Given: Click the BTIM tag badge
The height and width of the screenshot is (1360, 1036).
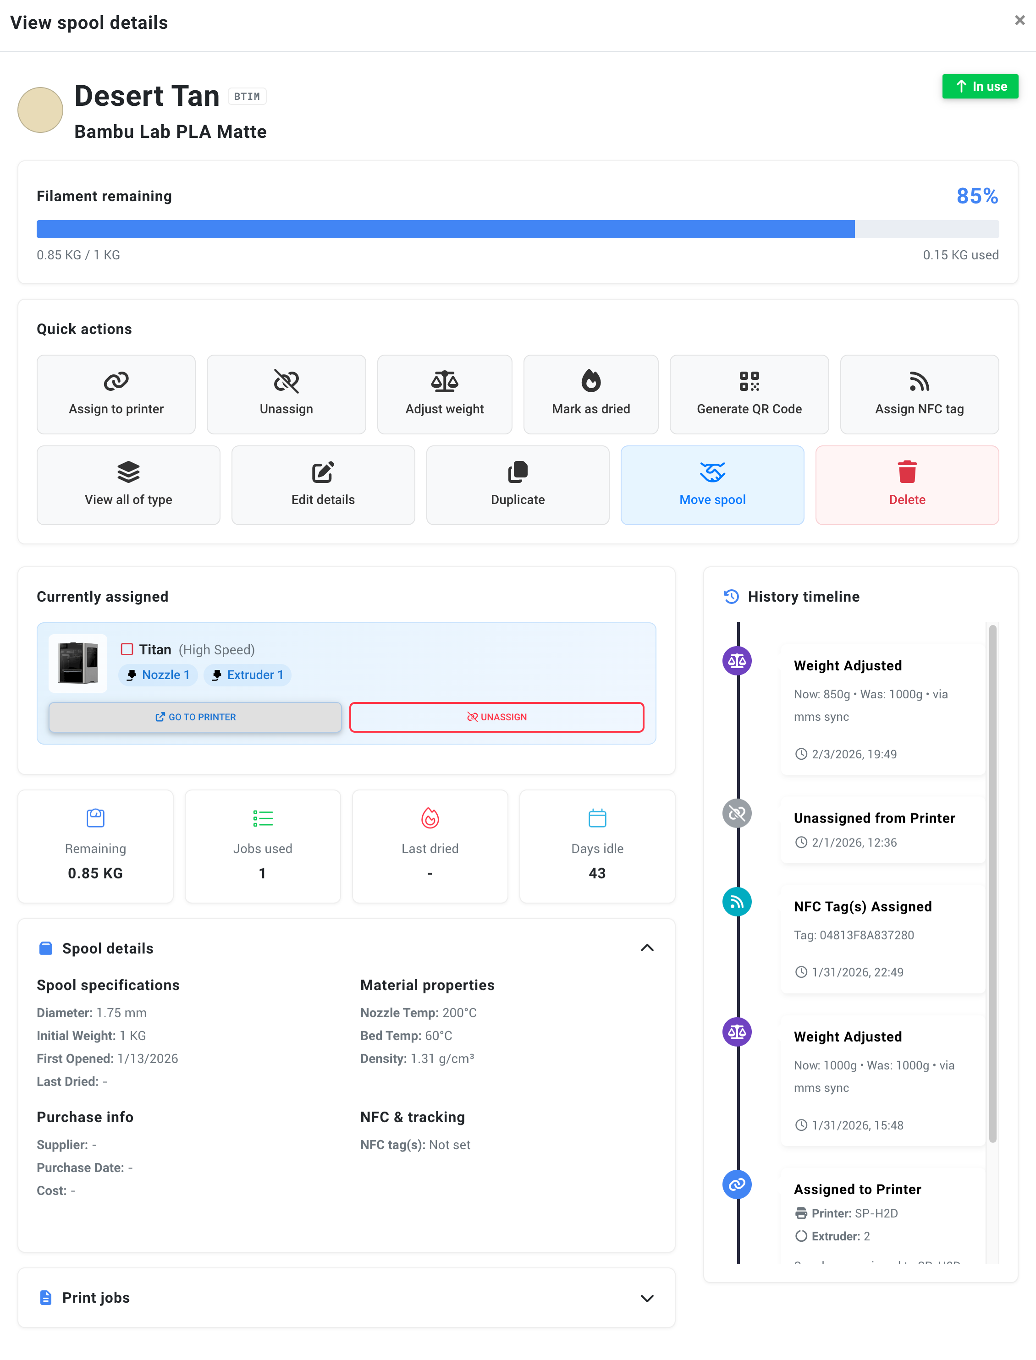Looking at the screenshot, I should click(247, 96).
